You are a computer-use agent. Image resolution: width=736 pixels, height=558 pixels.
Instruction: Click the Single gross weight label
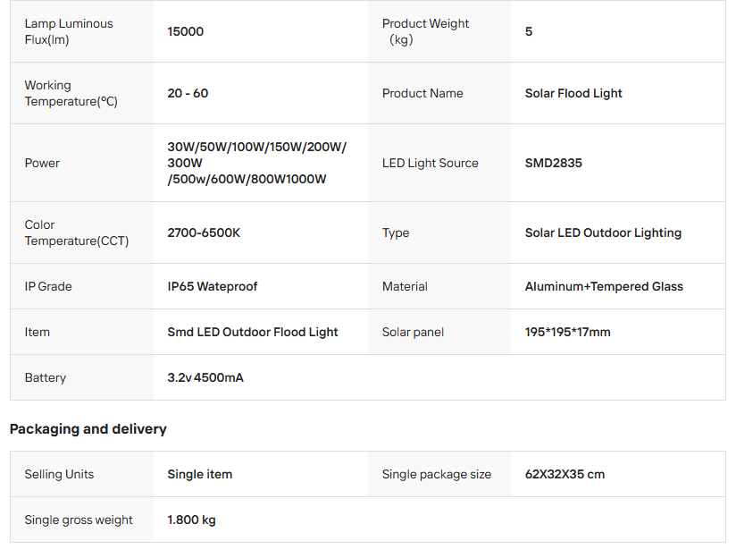[x=79, y=520]
